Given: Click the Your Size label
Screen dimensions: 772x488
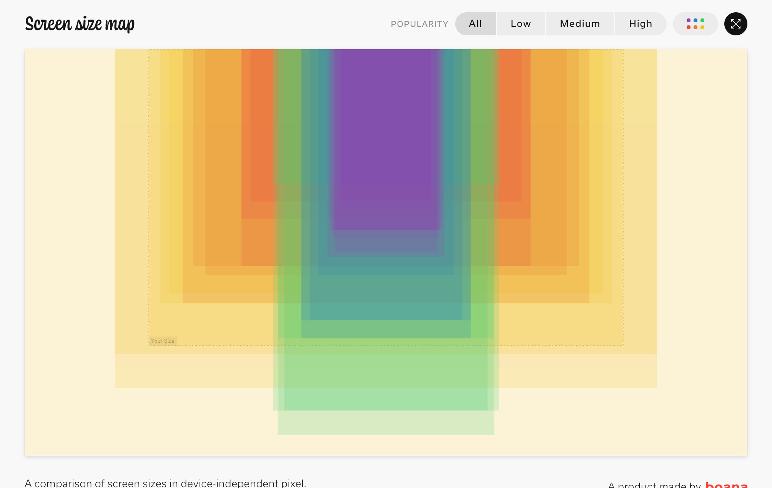Looking at the screenshot, I should point(163,341).
